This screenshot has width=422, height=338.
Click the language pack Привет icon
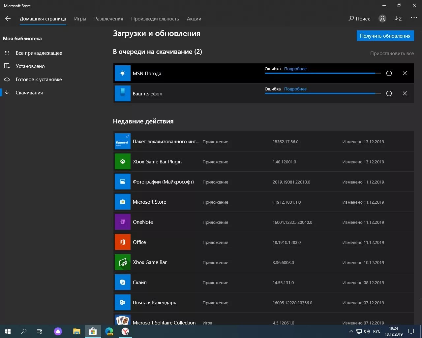point(123,142)
